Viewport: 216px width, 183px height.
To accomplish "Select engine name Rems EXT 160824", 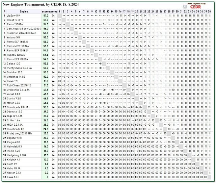I will point(17,59).
